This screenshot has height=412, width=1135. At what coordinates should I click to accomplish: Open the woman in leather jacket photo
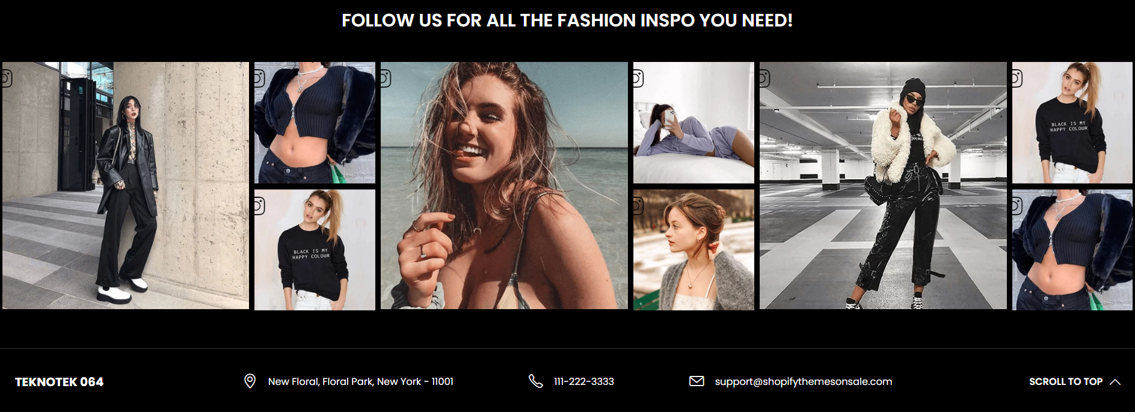(x=125, y=186)
